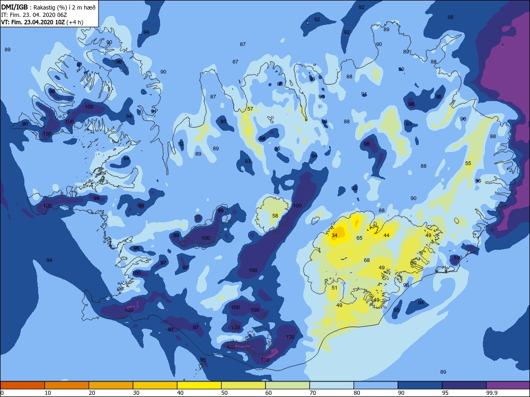This screenshot has height=397, width=530.
Task: Click the legend tick label 30
Action: pyautogui.click(x=136, y=393)
